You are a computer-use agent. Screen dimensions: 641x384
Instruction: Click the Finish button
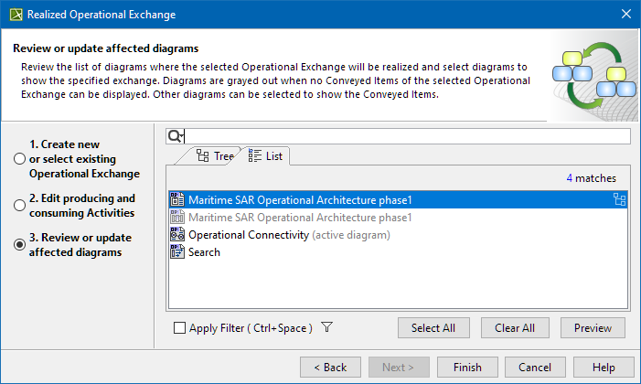[467, 367]
